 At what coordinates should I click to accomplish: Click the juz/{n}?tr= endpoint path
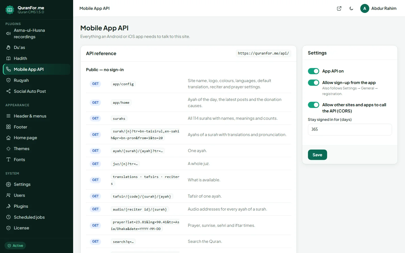125,164
